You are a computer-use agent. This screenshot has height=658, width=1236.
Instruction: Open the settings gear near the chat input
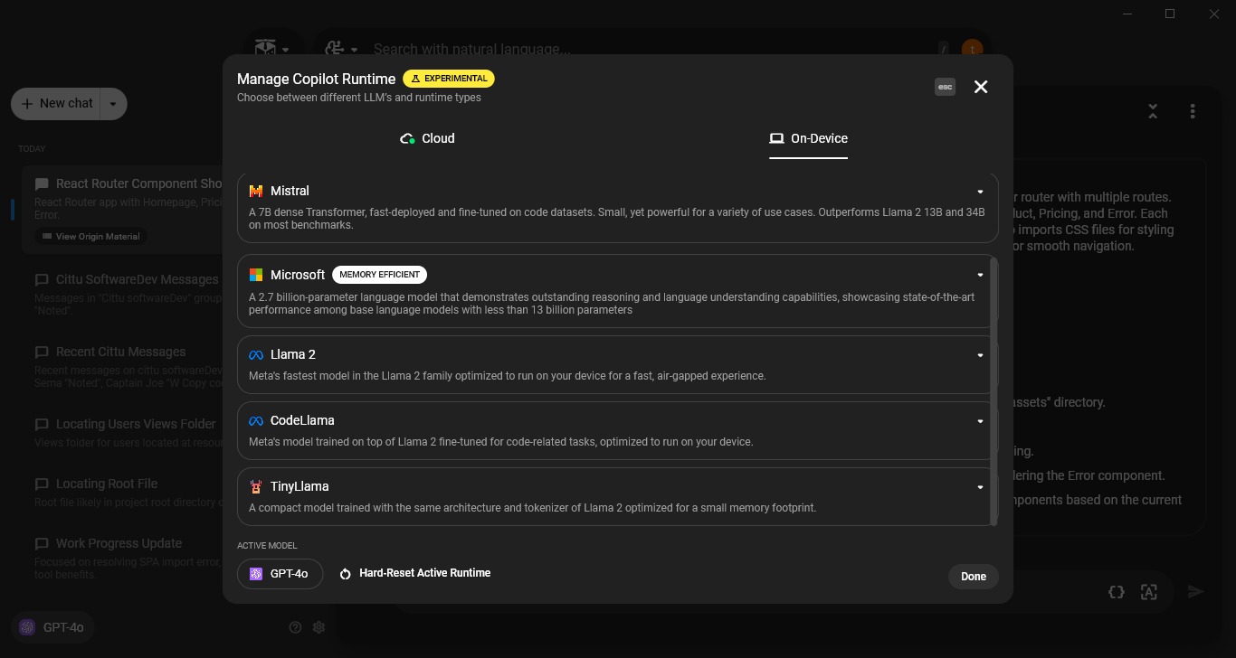click(x=319, y=626)
